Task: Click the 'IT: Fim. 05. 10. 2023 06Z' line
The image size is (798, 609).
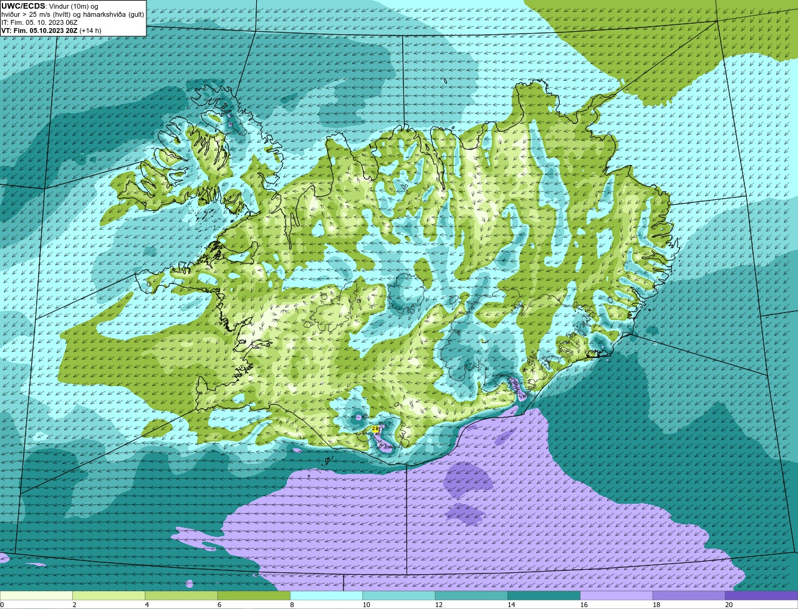Action: click(39, 22)
